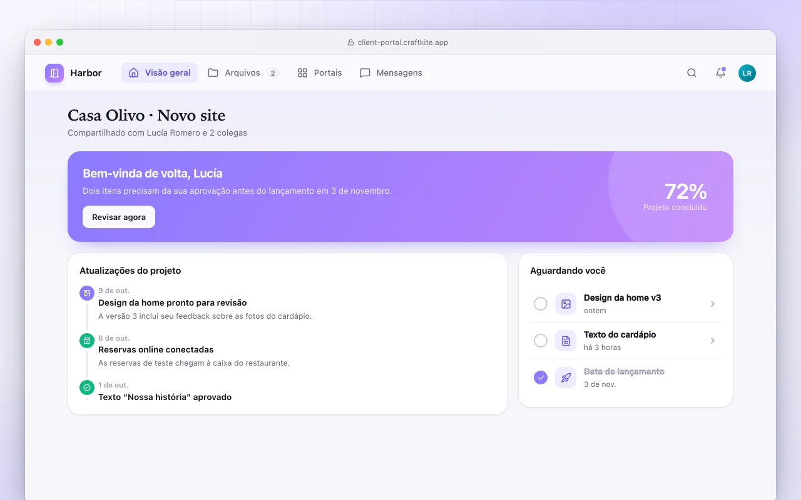Image resolution: width=801 pixels, height=500 pixels.
Task: Open the notifications bell
Action: click(x=720, y=73)
